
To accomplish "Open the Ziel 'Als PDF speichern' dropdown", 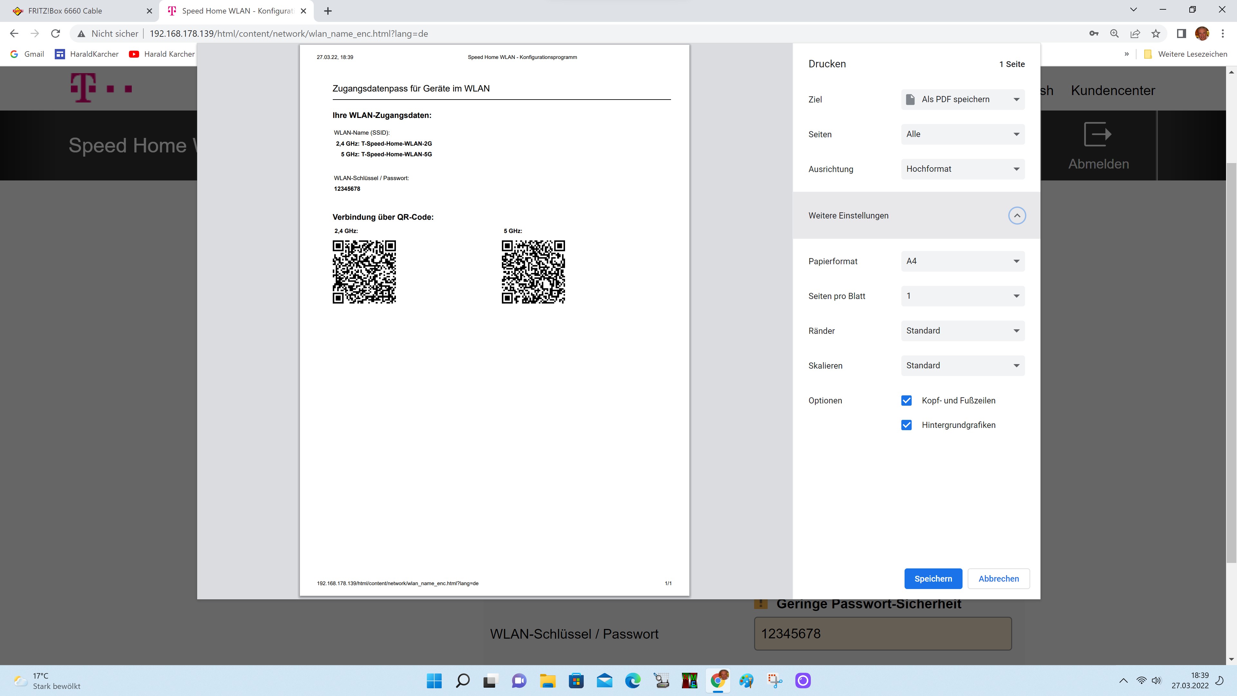I will click(962, 100).
